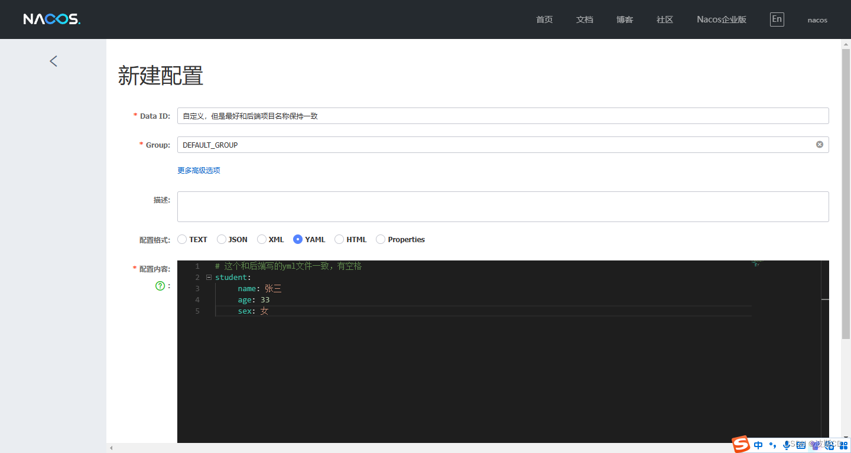Open the 社区 nav item
Screen dimensions: 851x453
665,19
